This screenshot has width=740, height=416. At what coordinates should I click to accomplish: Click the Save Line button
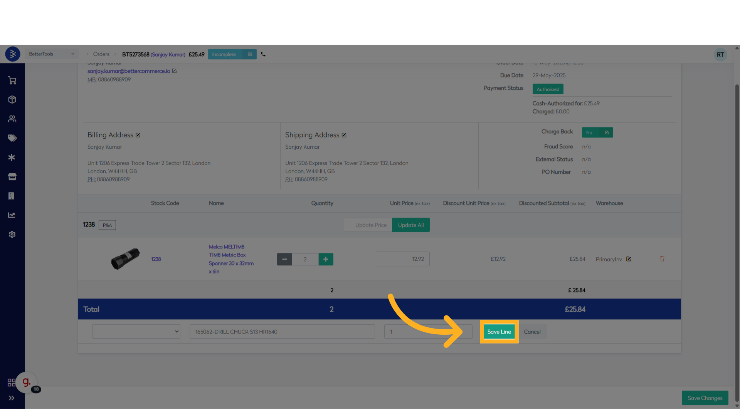click(x=499, y=332)
